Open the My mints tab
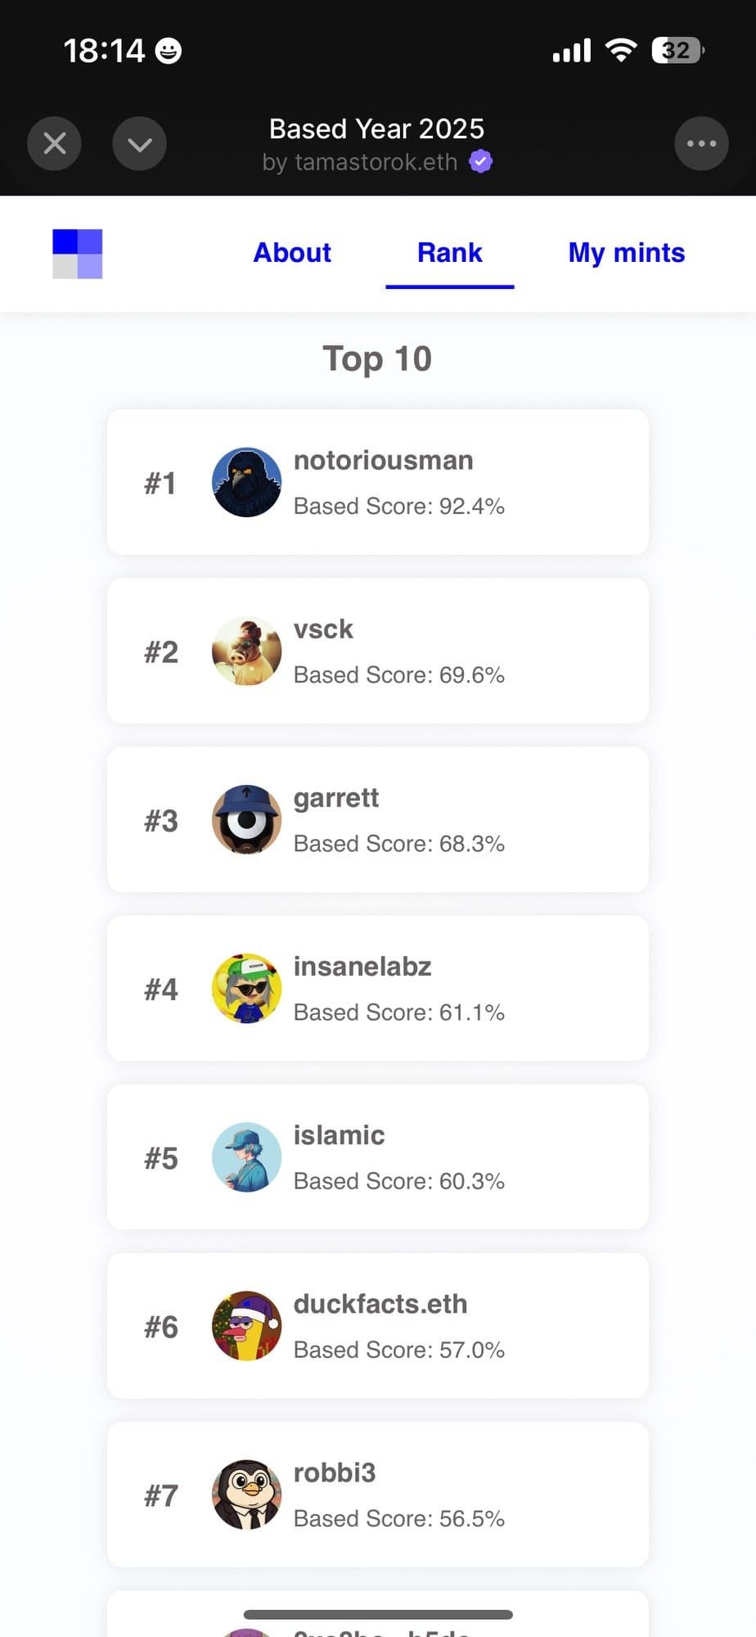 [x=626, y=253]
